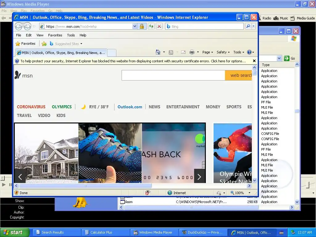This screenshot has height=237, width=316.
Task: Click the Internet Explorer Back arrow button
Action: (19, 26)
